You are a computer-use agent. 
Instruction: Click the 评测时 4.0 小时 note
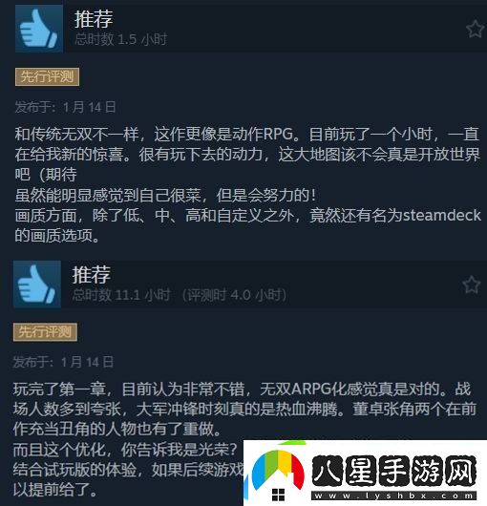click(235, 295)
